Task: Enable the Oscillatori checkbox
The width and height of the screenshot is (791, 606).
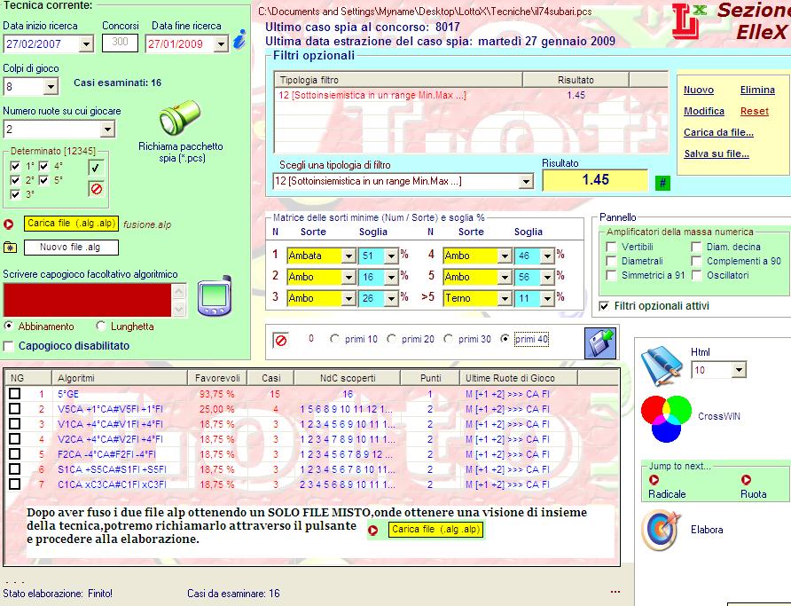Action: (x=697, y=275)
